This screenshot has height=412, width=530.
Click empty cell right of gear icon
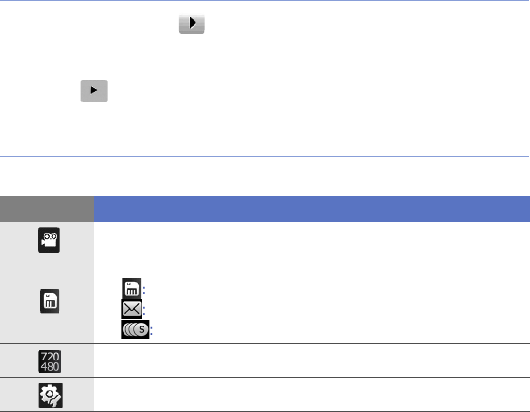(x=312, y=395)
